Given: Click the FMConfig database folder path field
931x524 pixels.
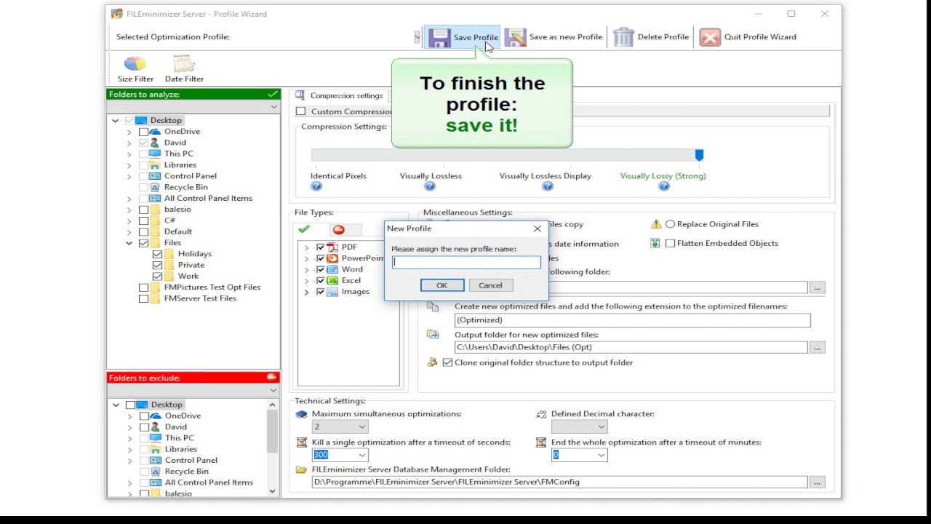Looking at the screenshot, I should [559, 482].
